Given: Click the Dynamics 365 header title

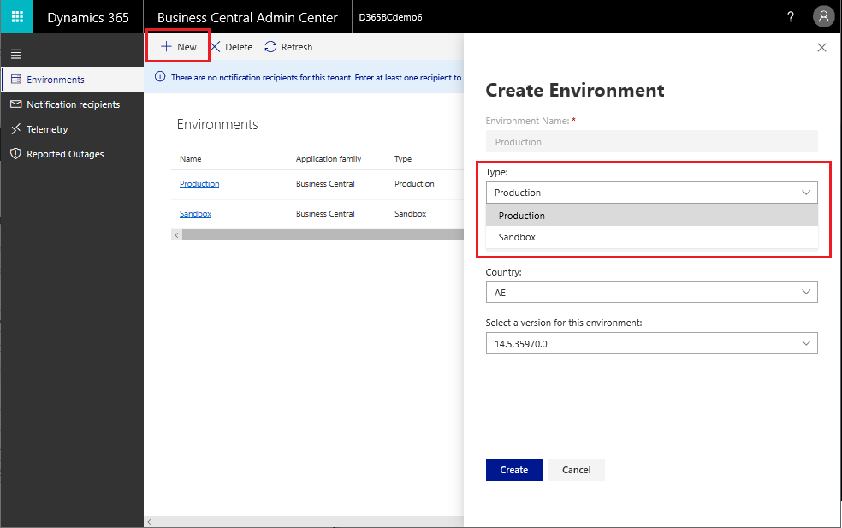Looking at the screenshot, I should click(x=88, y=17).
